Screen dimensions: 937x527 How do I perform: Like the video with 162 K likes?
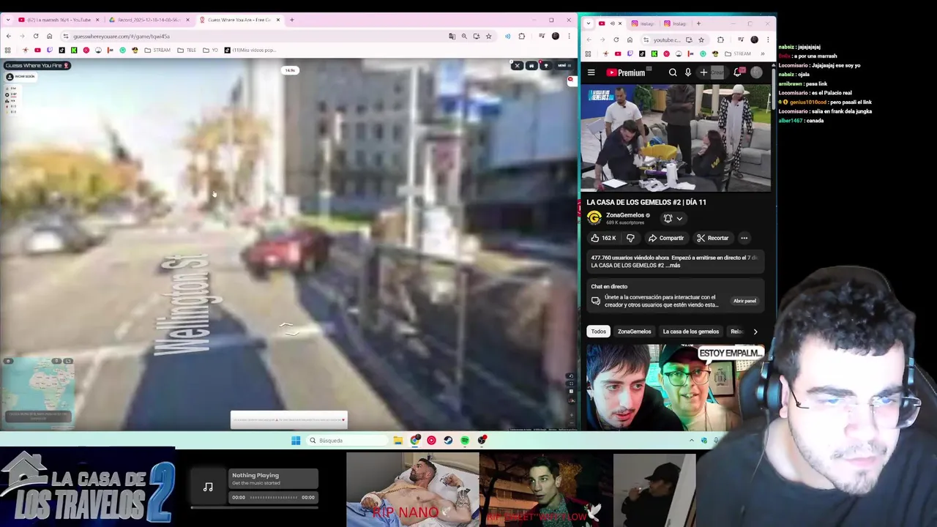click(603, 238)
